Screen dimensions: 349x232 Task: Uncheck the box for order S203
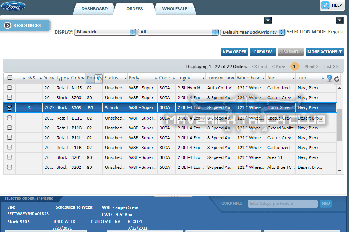click(9, 107)
